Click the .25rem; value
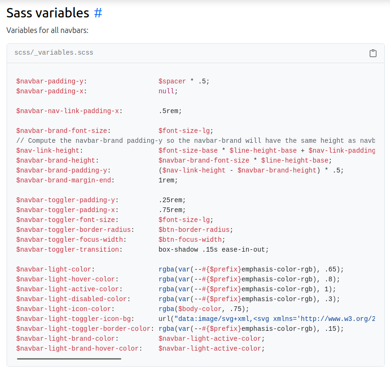 (x=172, y=200)
